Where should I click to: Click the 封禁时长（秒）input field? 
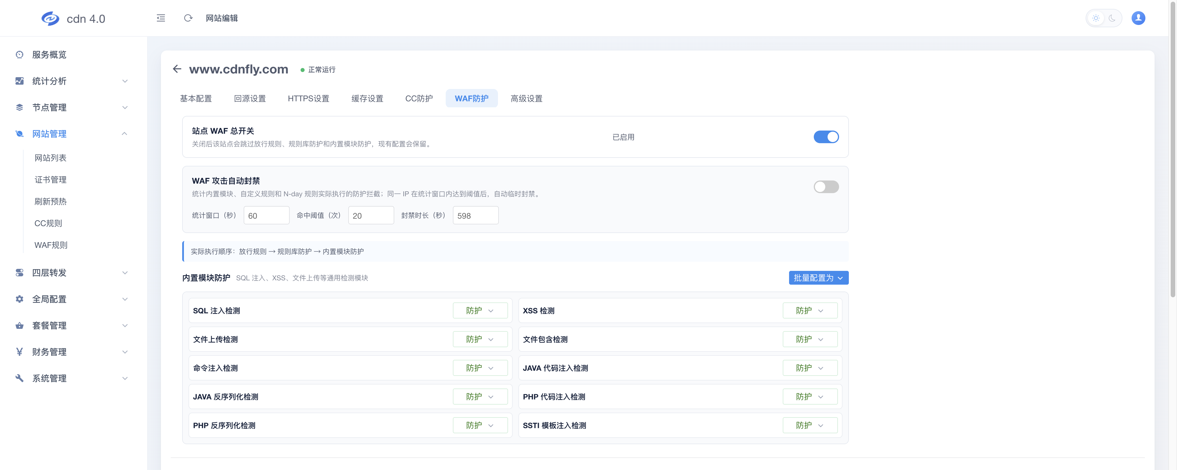point(476,215)
